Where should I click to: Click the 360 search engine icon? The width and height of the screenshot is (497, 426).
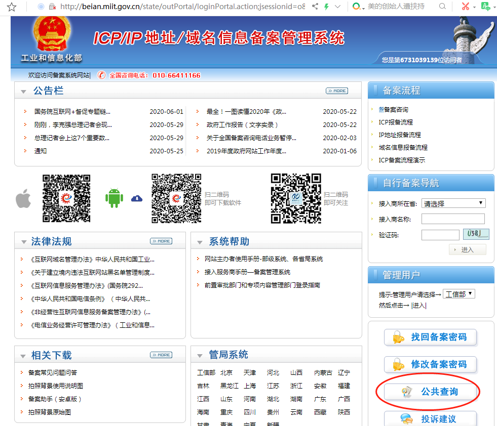click(x=356, y=7)
